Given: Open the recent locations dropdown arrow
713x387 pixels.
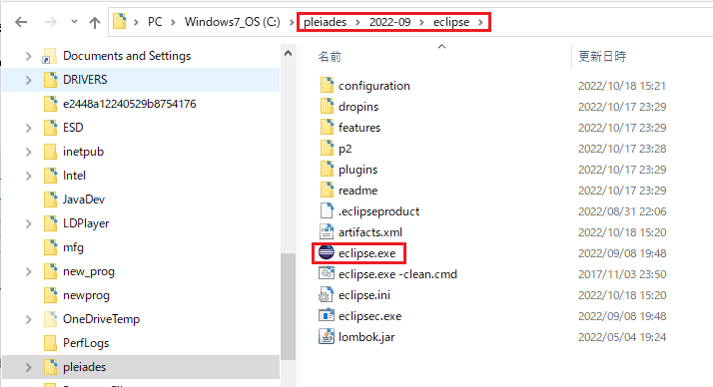Looking at the screenshot, I should [x=74, y=21].
